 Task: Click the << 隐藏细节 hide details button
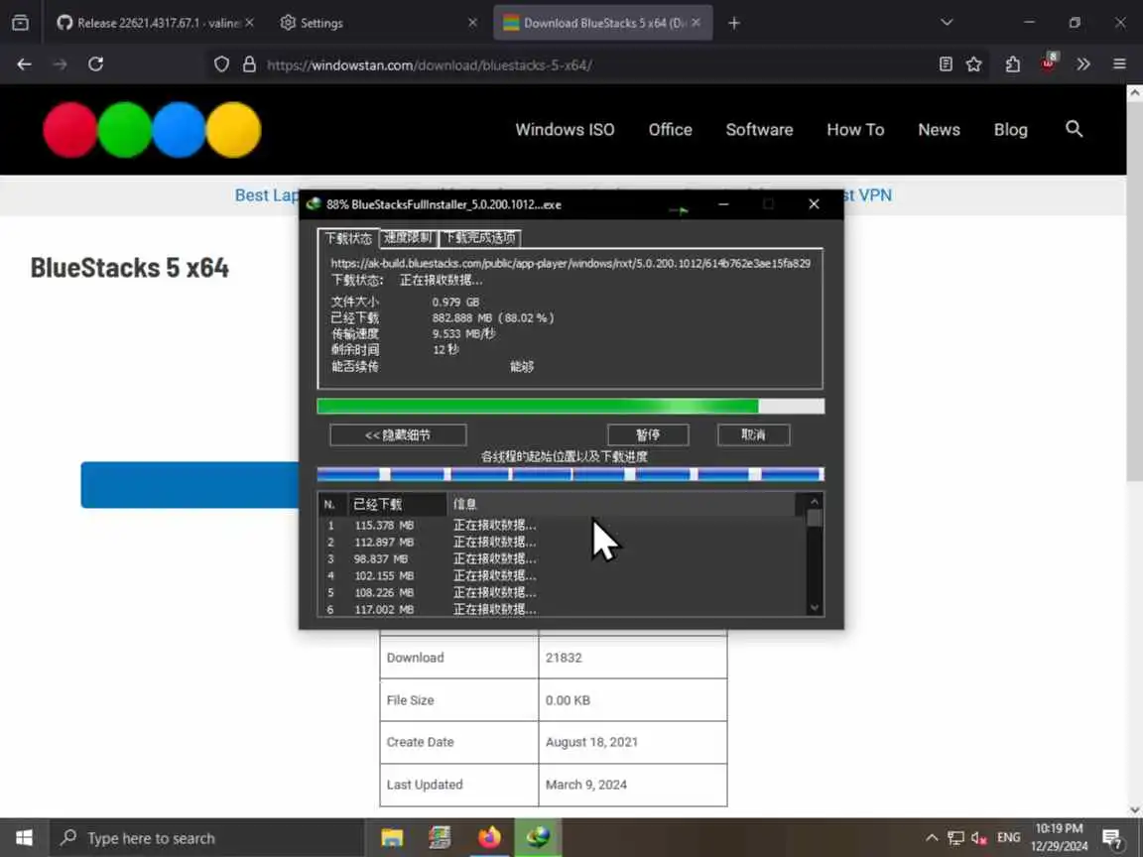pos(398,435)
